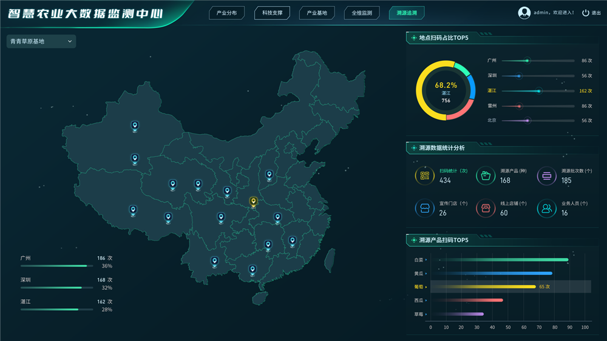Image resolution: width=607 pixels, height=341 pixels.
Task: Click the 退出 logout link
Action: (596, 13)
